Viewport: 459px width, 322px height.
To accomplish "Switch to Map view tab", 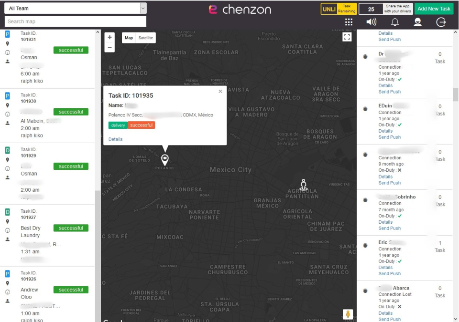I will 129,38.
